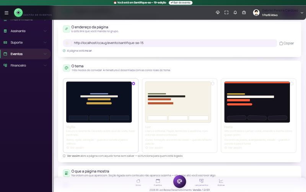Select the Vigília theme radio button

(133, 83)
